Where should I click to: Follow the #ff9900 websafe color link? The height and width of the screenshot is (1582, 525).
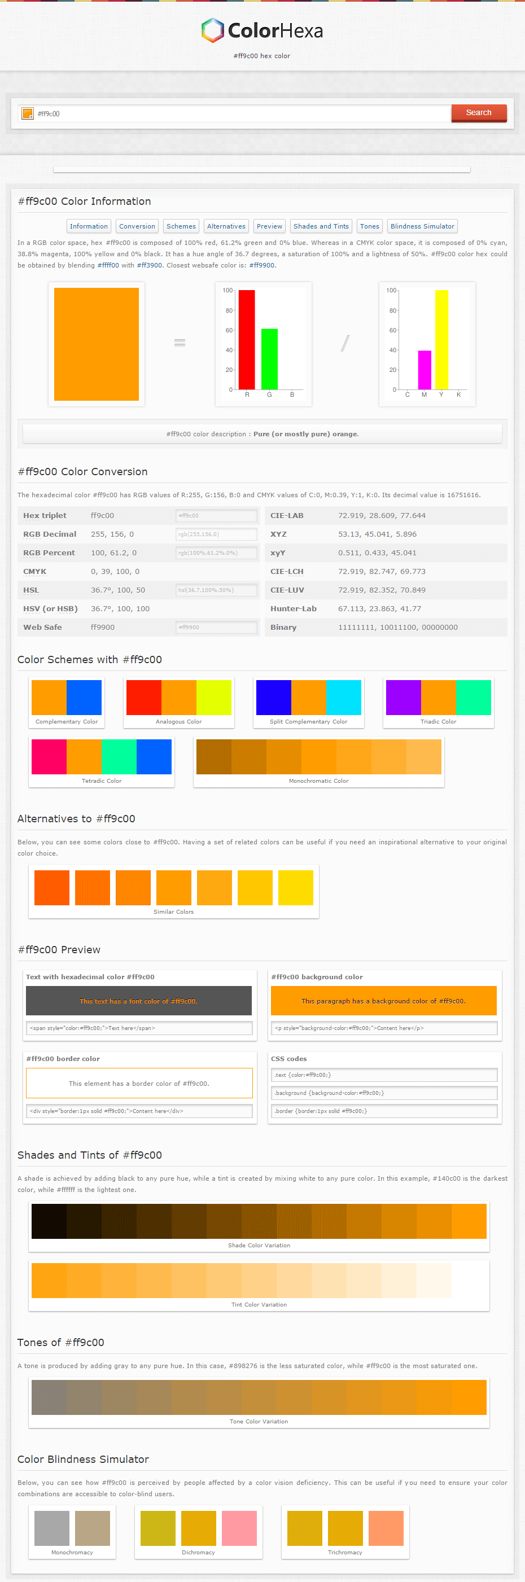point(262,265)
